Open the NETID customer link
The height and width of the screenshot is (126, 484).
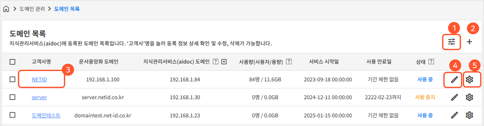click(x=39, y=80)
